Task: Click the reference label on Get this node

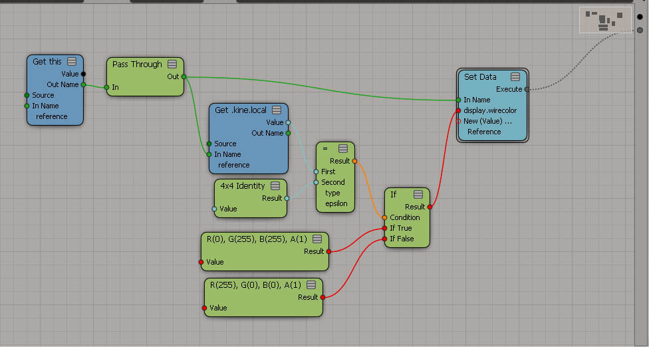Action: click(x=52, y=116)
